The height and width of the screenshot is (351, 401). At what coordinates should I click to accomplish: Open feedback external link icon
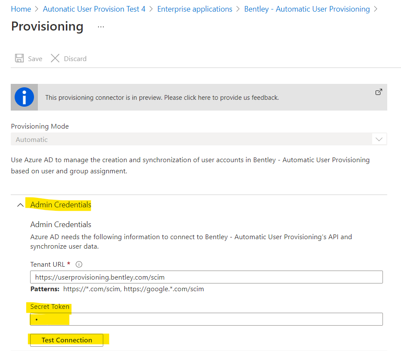click(x=379, y=92)
